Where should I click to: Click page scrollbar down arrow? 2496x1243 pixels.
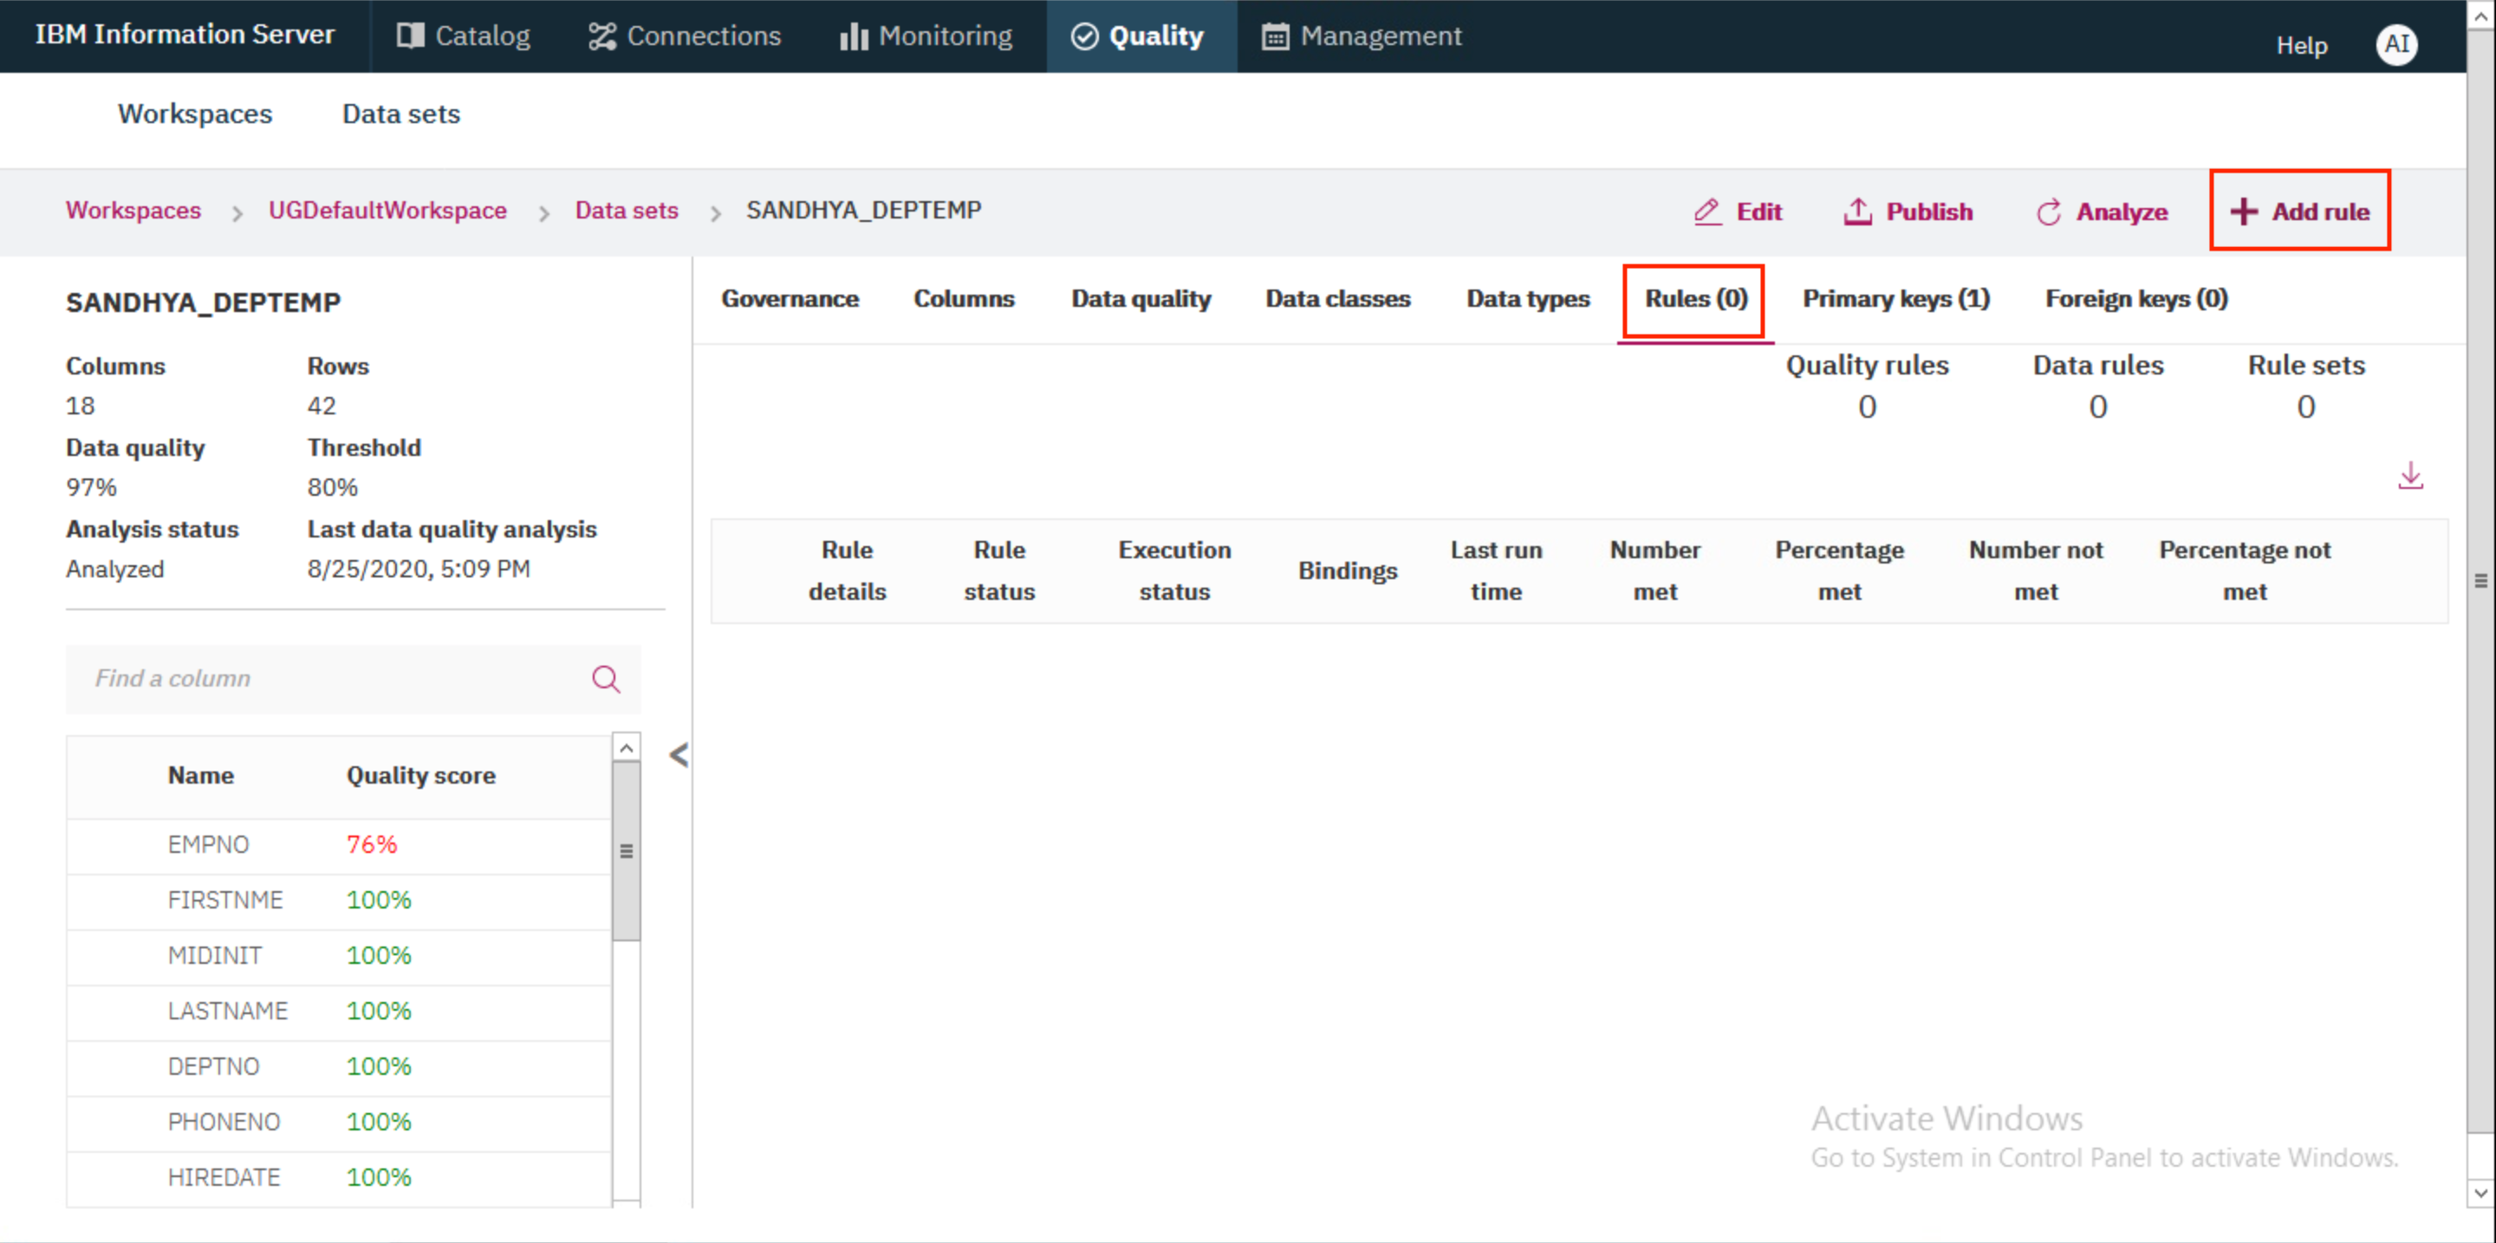(x=2480, y=1193)
